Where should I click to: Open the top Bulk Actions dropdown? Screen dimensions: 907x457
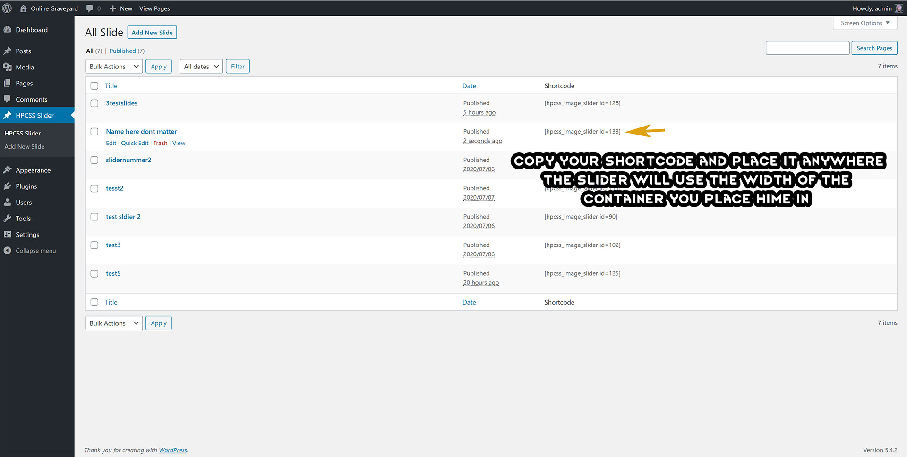[114, 67]
